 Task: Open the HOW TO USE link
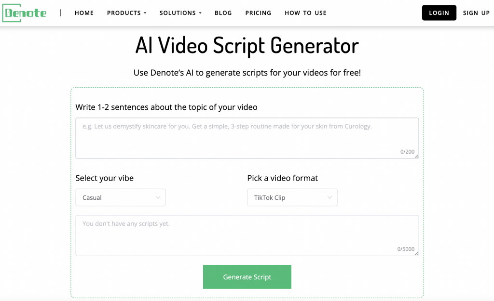(305, 13)
